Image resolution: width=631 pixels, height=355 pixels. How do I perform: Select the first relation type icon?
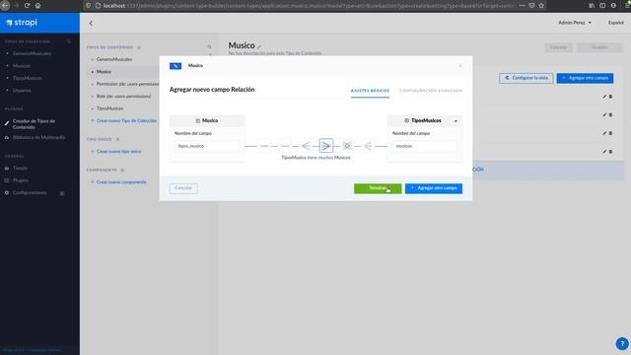263,146
